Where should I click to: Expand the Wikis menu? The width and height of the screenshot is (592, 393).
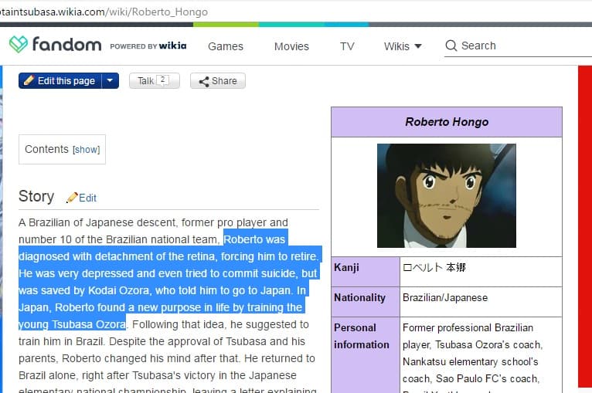tap(403, 46)
